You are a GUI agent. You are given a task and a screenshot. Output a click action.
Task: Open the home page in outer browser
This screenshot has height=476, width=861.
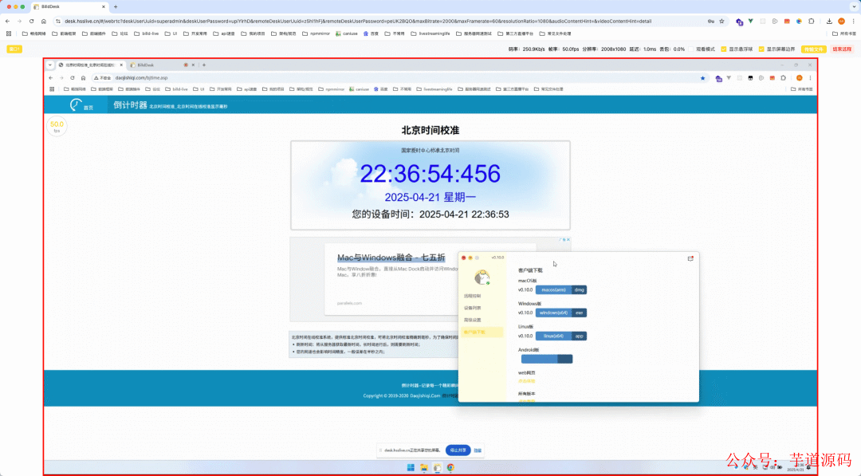click(x=43, y=22)
